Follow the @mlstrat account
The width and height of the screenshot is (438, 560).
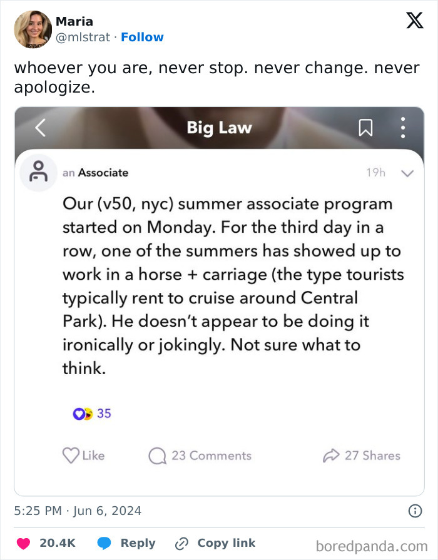coord(142,37)
